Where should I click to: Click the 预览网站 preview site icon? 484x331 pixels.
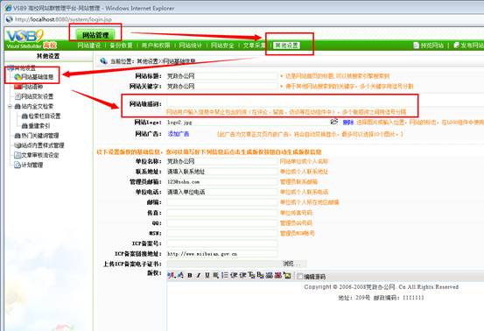point(416,46)
